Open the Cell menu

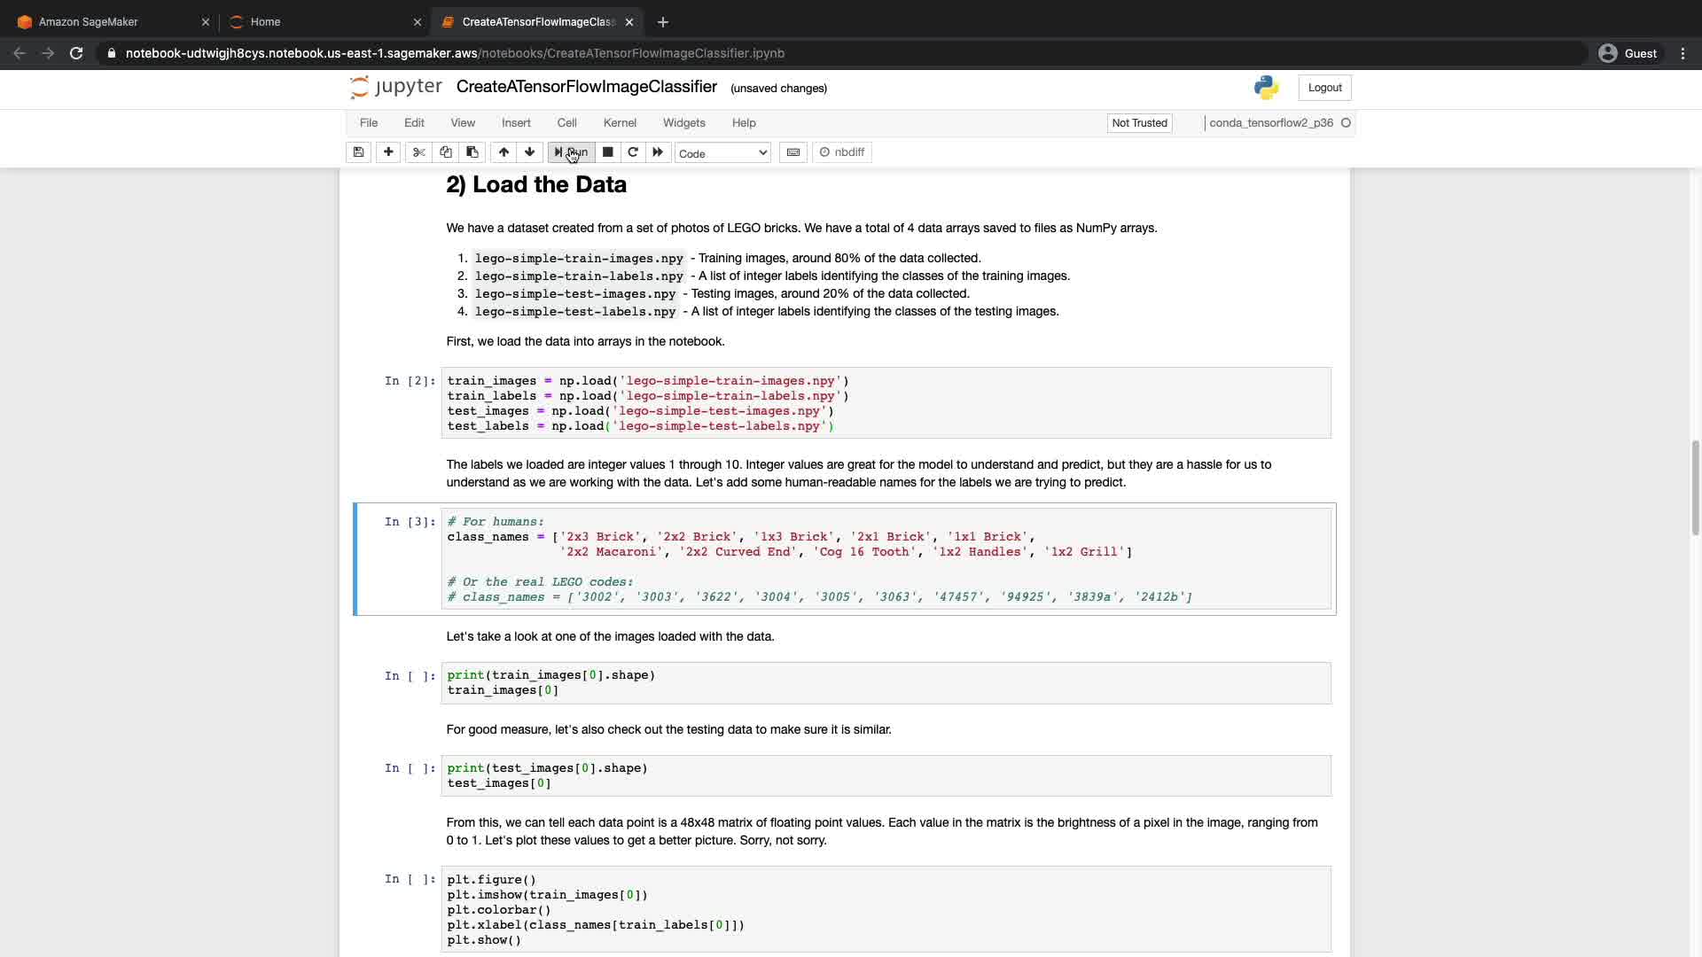566,123
